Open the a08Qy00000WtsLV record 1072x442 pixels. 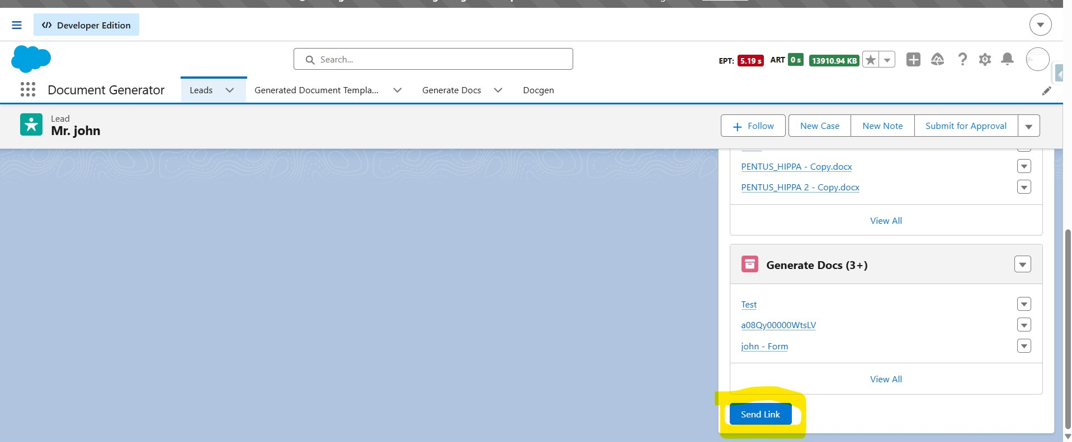click(778, 325)
